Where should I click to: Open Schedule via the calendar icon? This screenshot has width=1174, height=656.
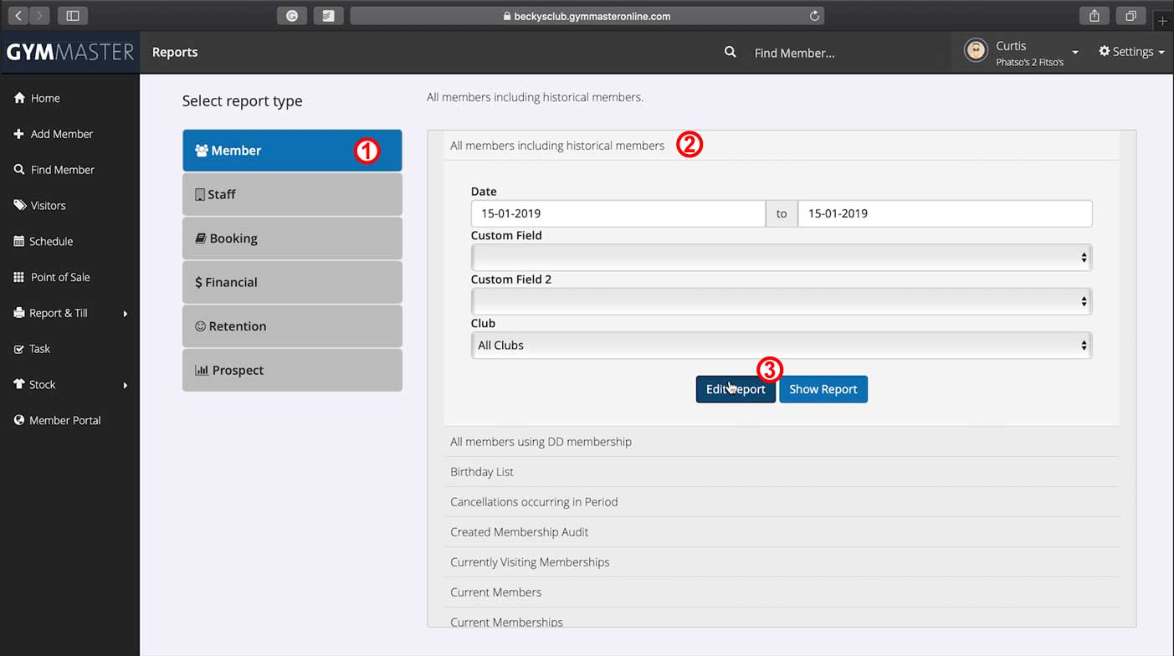(18, 242)
